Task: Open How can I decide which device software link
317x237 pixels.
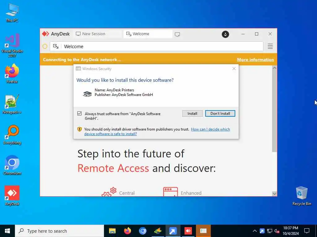Action: [x=157, y=131]
